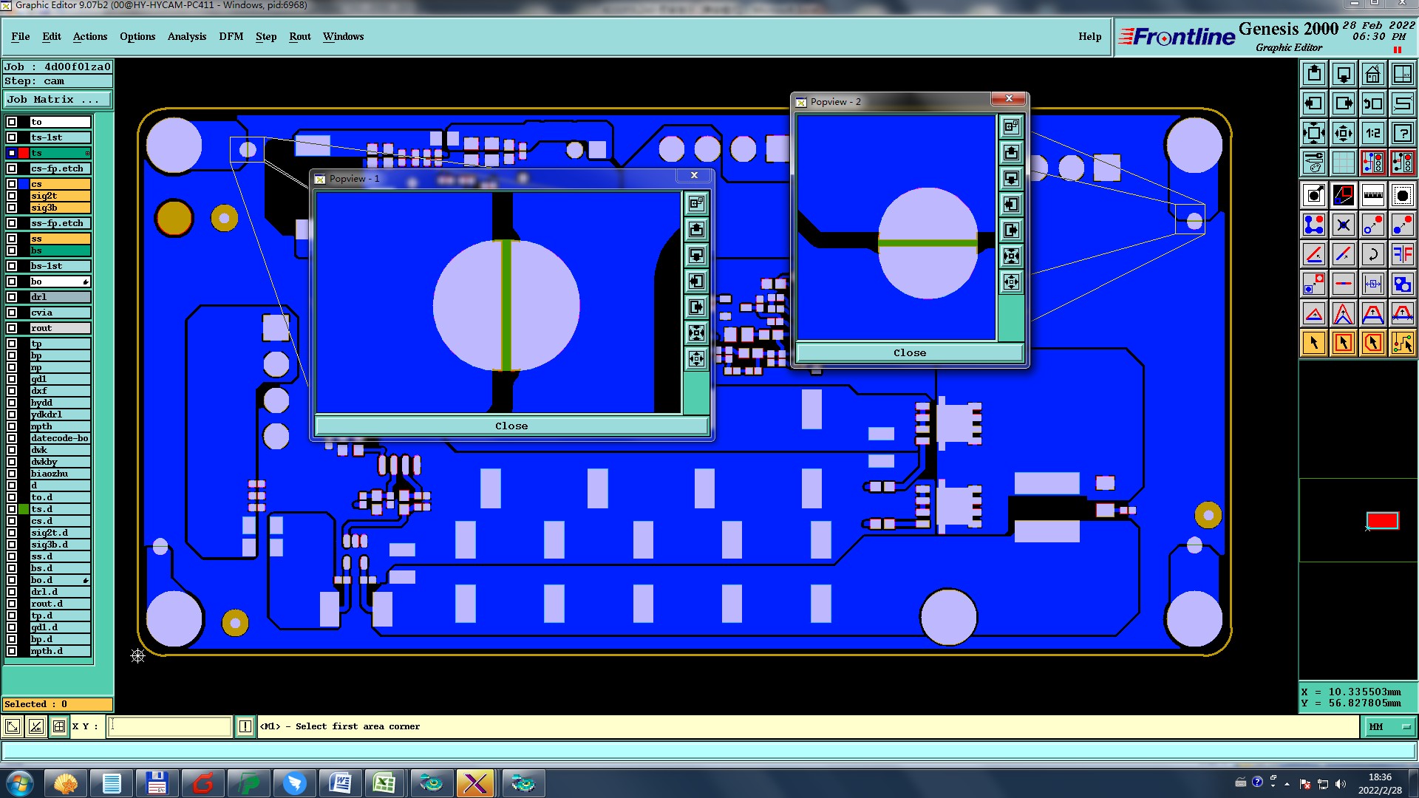Toggle the checkbox for layer drl

coord(12,297)
